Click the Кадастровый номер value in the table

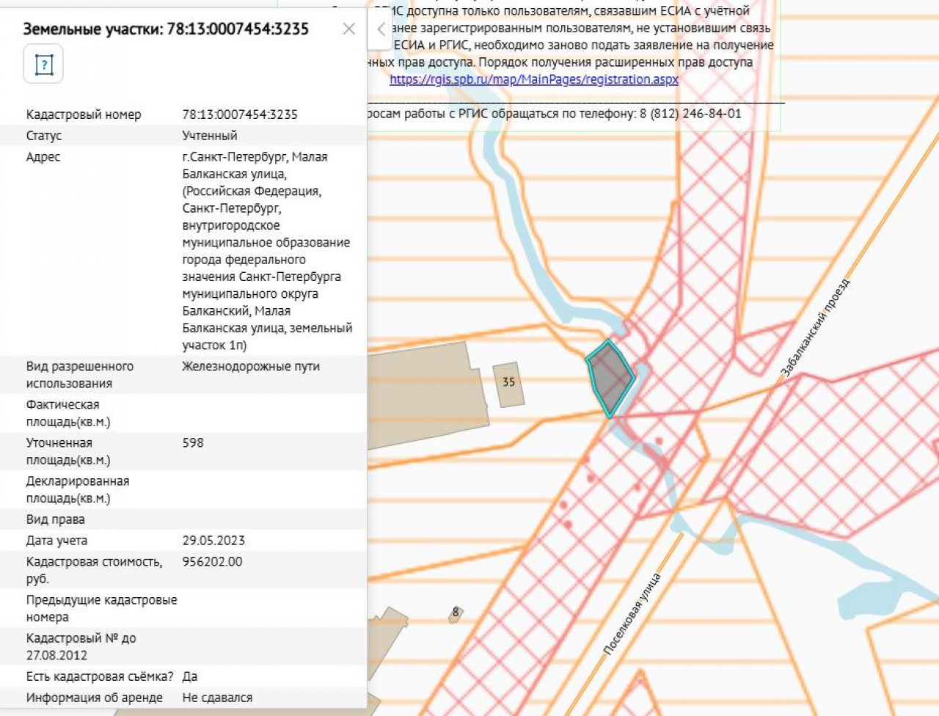[240, 114]
